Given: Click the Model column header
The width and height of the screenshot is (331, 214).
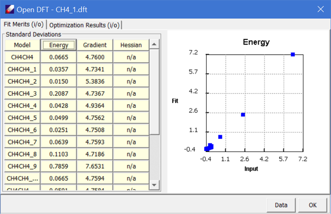Looking at the screenshot, I should [x=22, y=45].
